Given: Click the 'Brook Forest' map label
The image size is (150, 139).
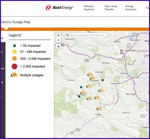Looking at the screenshot, I should (x=81, y=95).
